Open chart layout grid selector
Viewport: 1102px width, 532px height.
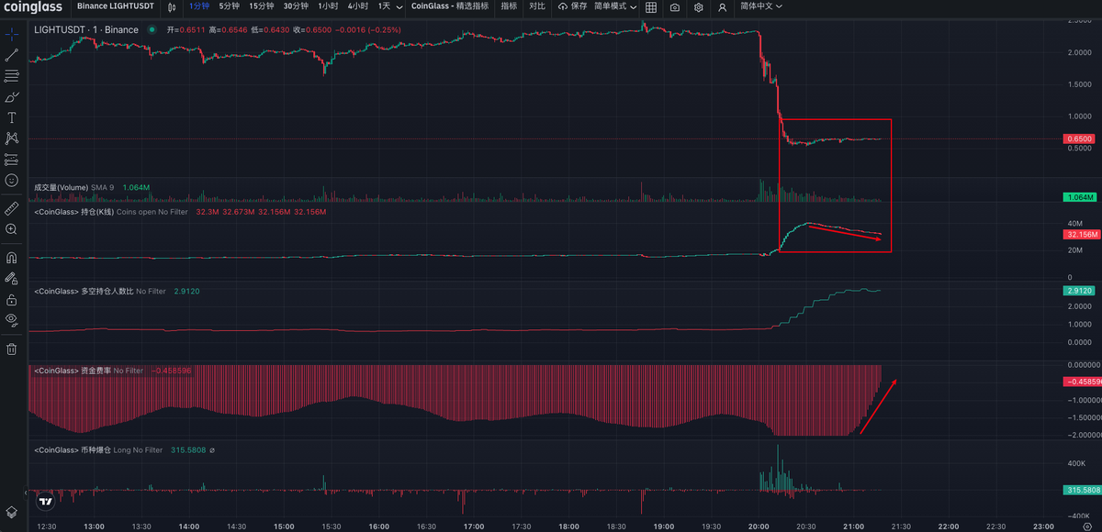click(x=651, y=6)
